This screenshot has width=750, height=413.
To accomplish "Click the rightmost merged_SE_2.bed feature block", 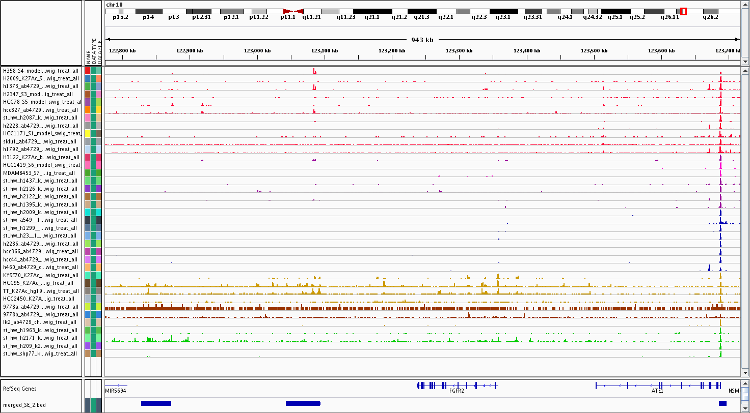I will [x=722, y=403].
